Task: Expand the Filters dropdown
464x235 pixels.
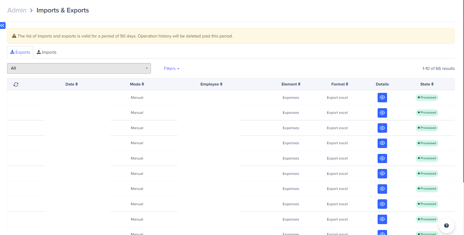Action: 172,68
